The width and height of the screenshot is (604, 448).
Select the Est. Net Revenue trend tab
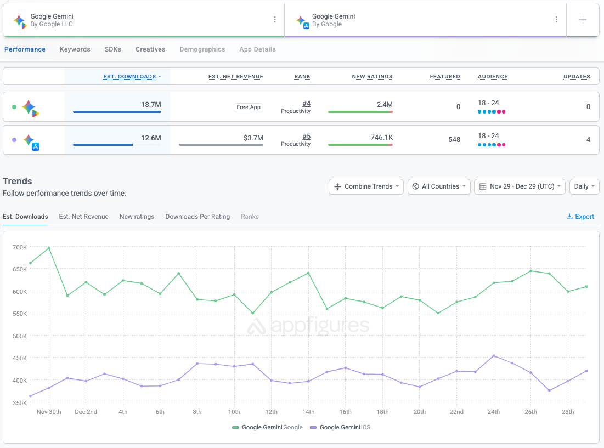click(83, 217)
